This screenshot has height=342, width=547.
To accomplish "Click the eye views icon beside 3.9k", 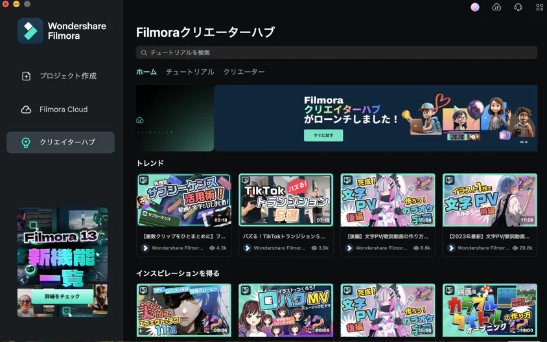I will pyautogui.click(x=314, y=248).
